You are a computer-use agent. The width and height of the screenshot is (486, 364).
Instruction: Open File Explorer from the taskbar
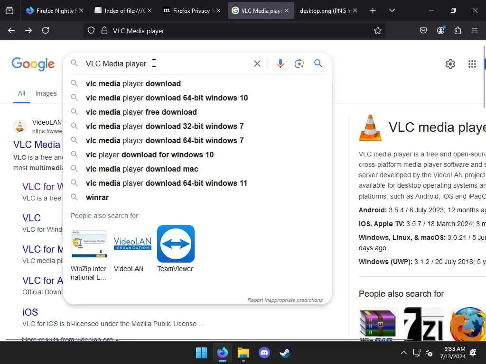[x=243, y=353]
